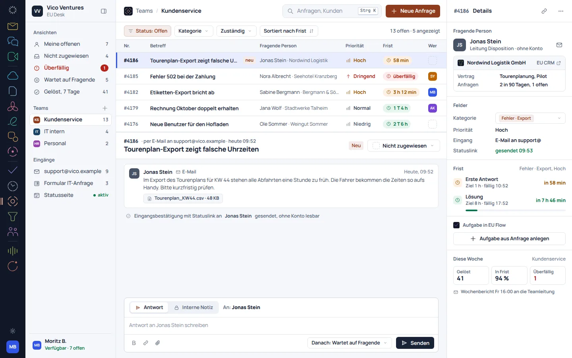Screen dimensions: 572x358
Task: Open the video camera app in the left rail
Action: [x=13, y=56]
